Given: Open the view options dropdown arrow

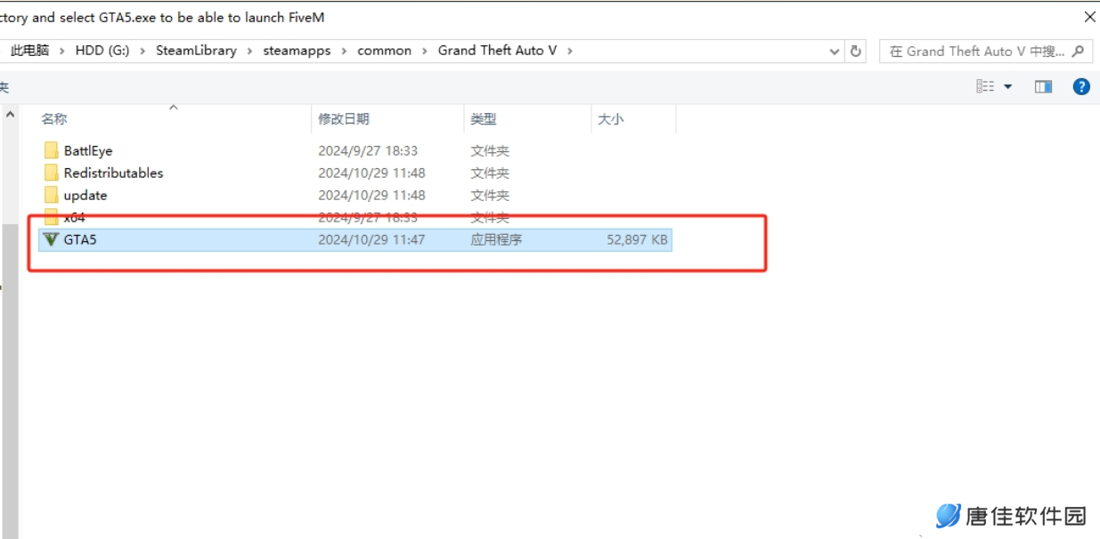Looking at the screenshot, I should 1008,86.
